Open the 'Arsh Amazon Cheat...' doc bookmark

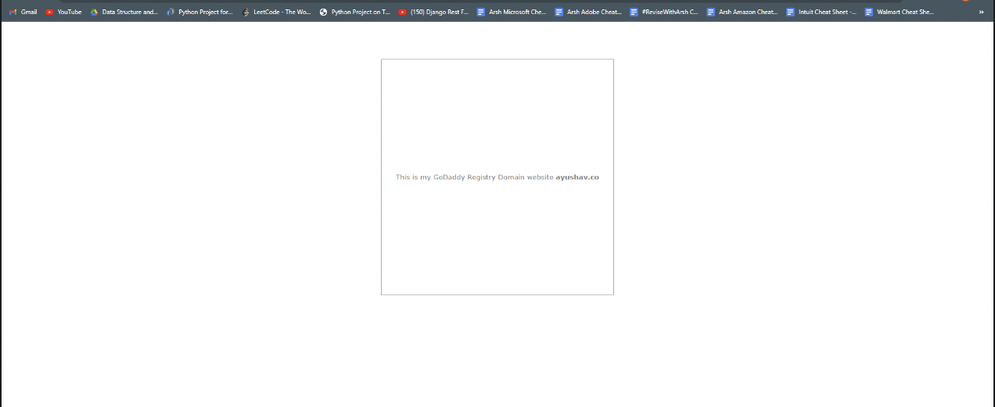click(x=742, y=12)
